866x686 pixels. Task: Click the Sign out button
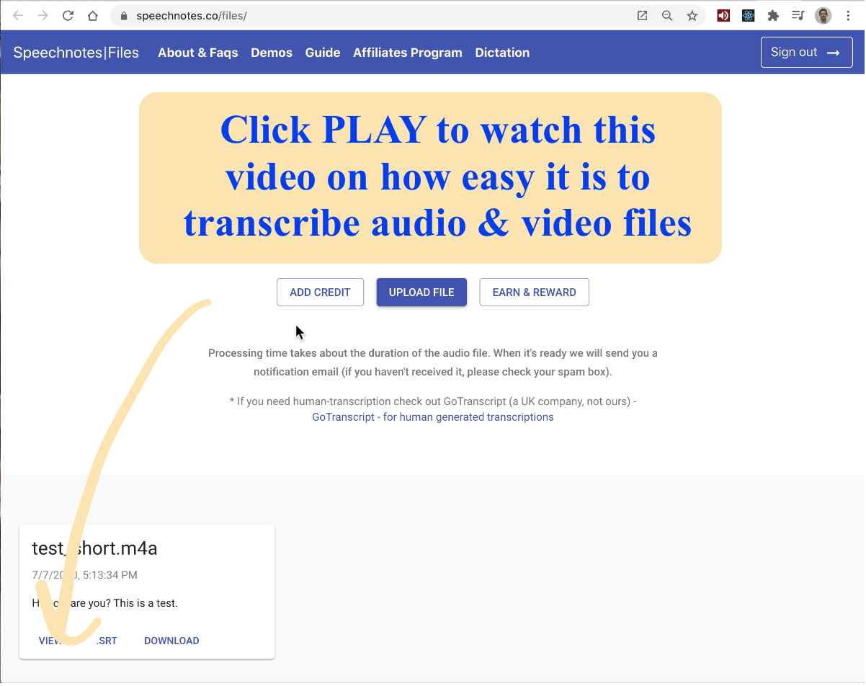(807, 52)
